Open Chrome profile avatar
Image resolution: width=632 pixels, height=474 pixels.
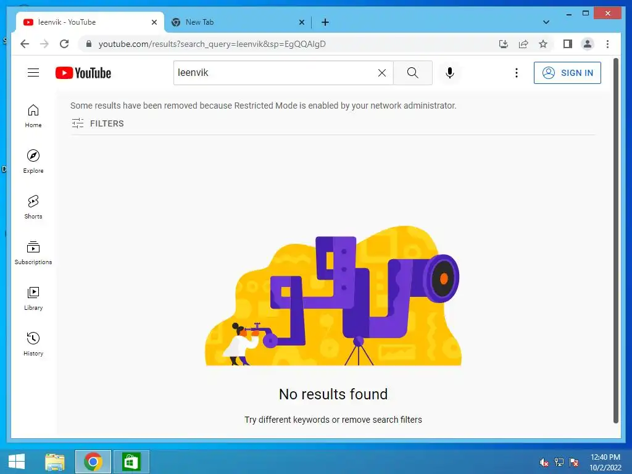588,44
